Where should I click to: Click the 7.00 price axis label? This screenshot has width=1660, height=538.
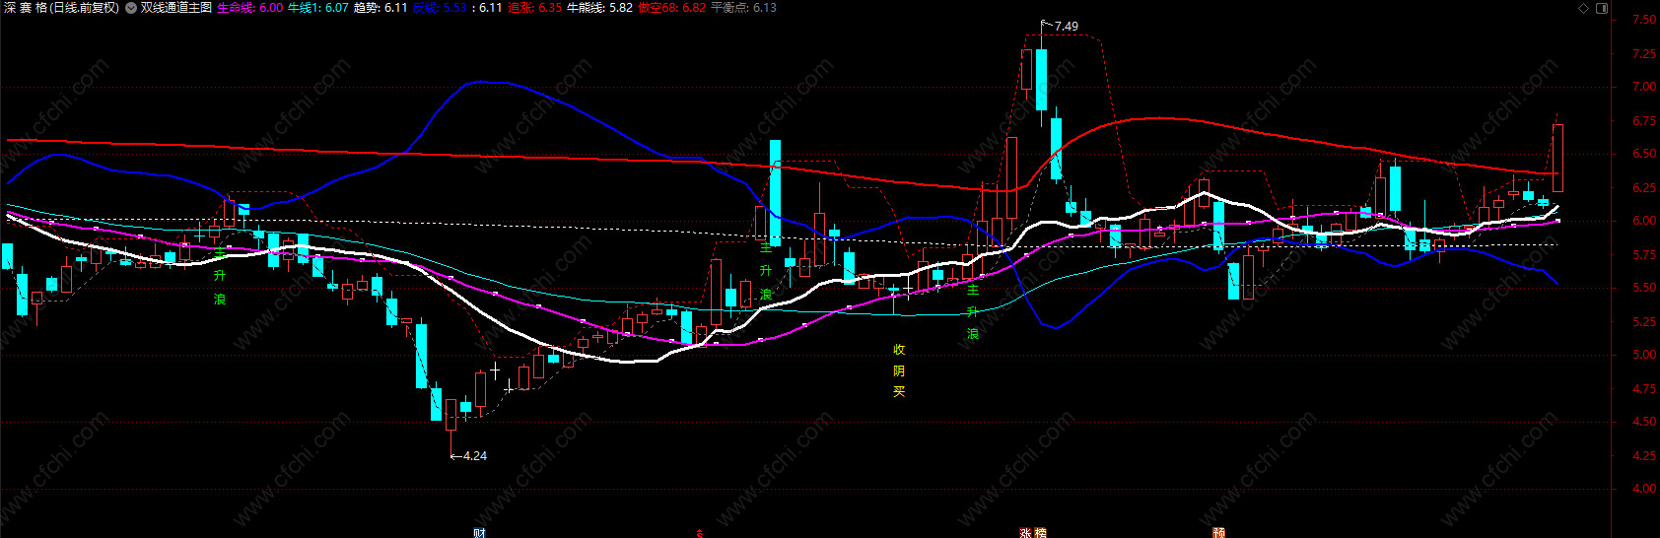point(1644,87)
